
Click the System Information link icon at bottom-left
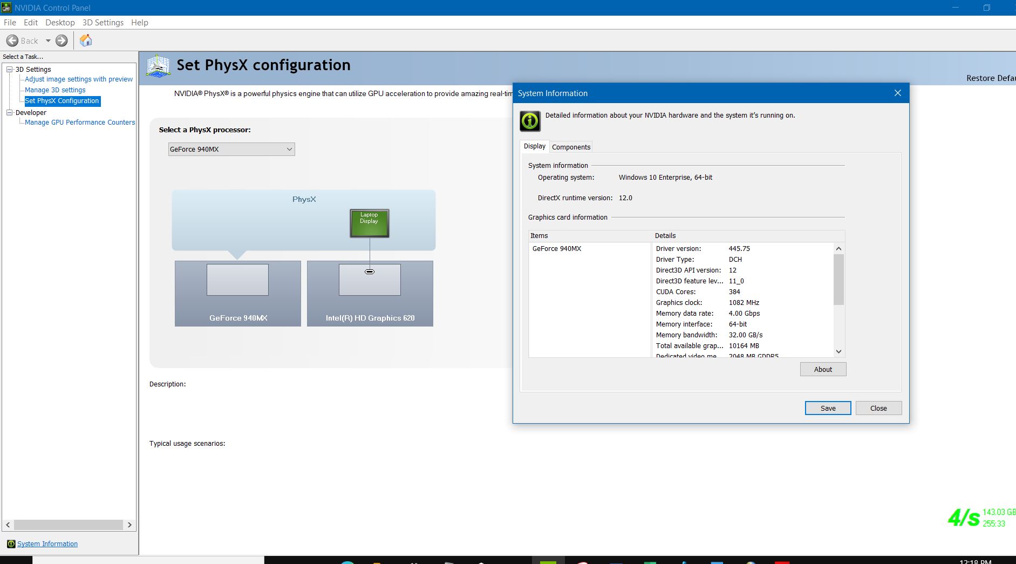[11, 543]
